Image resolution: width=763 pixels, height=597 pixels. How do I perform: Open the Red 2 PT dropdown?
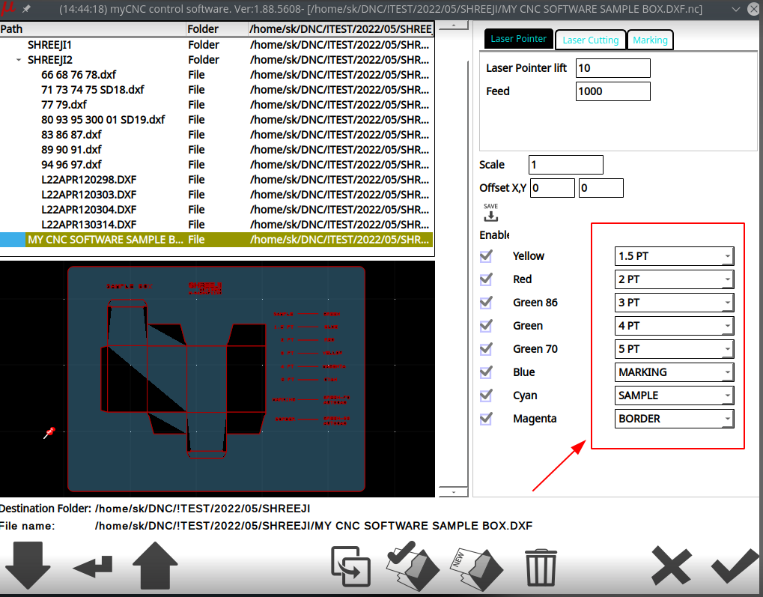tap(674, 279)
